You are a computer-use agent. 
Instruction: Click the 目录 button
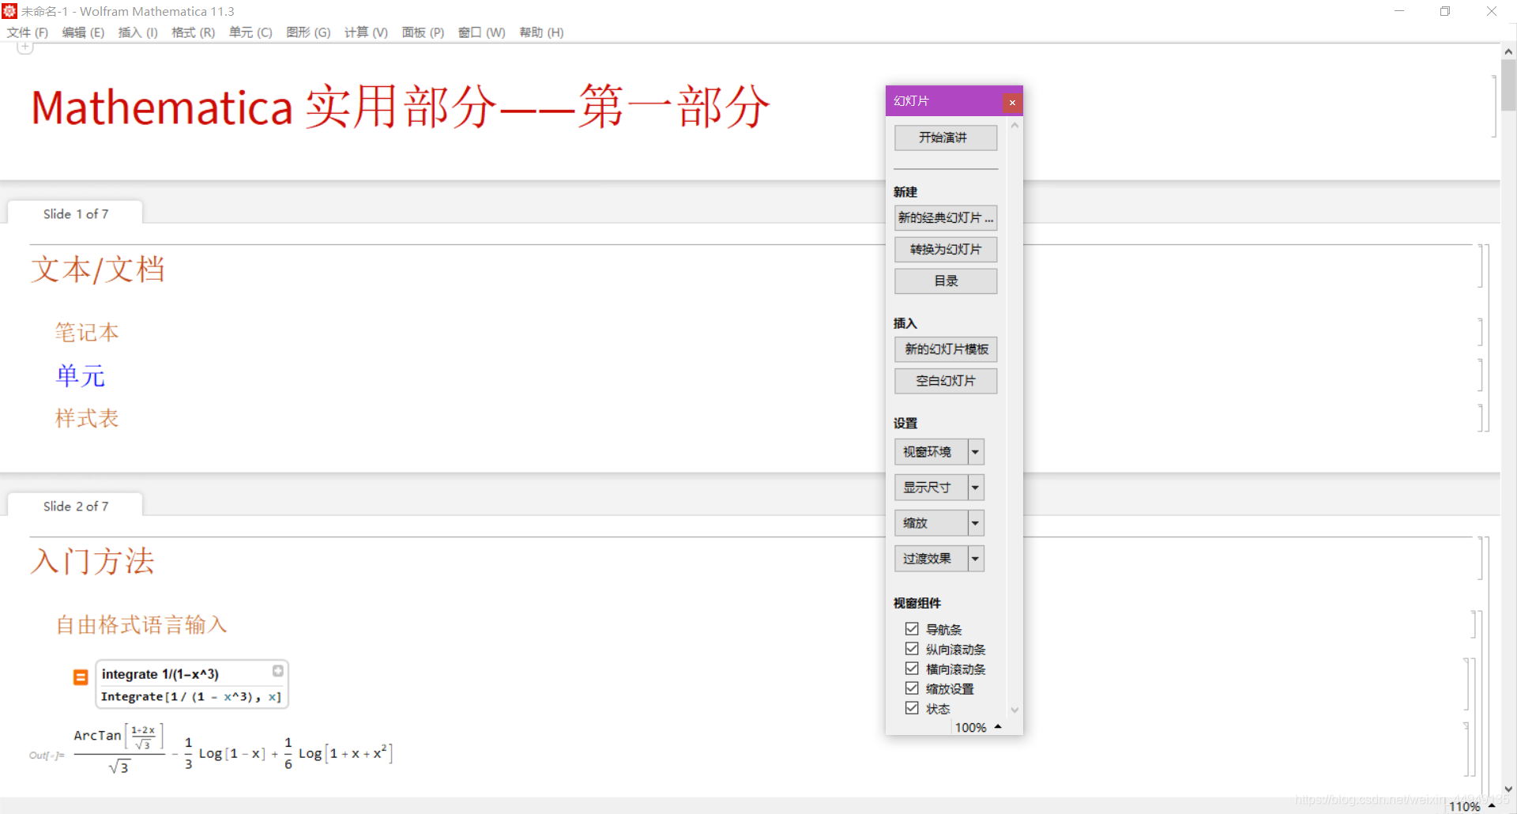946,281
